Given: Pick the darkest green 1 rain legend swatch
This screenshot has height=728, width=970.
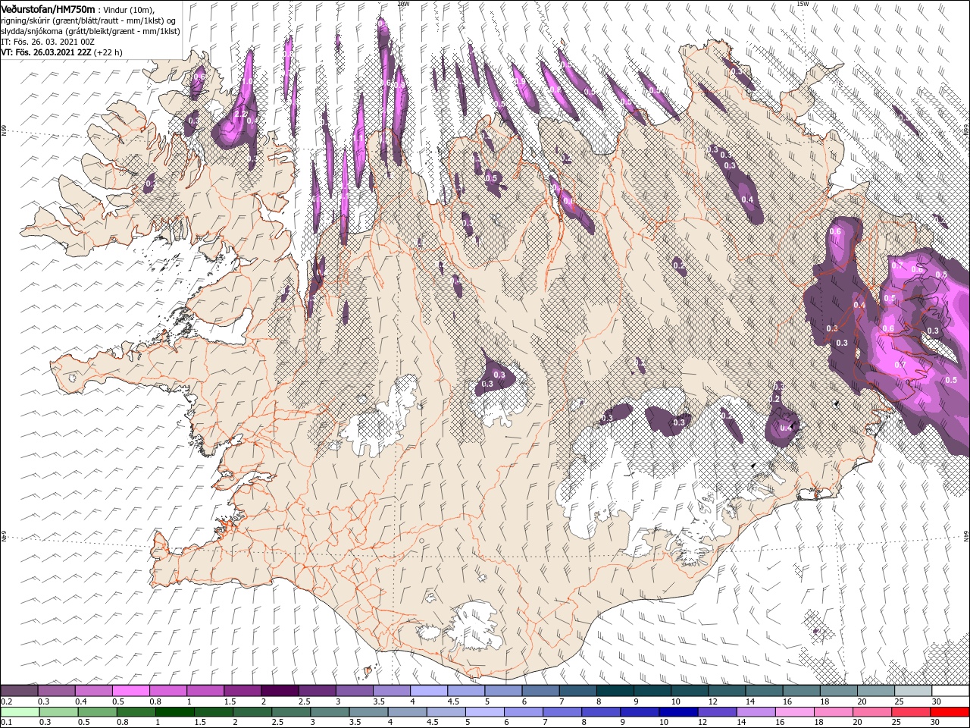Looking at the screenshot, I should point(174,711).
